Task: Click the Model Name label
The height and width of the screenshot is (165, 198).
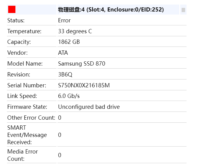Action: coord(25,64)
